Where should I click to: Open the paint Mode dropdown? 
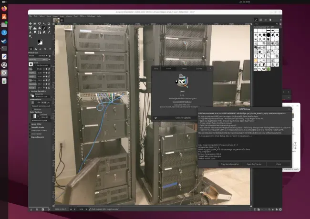point(42,56)
